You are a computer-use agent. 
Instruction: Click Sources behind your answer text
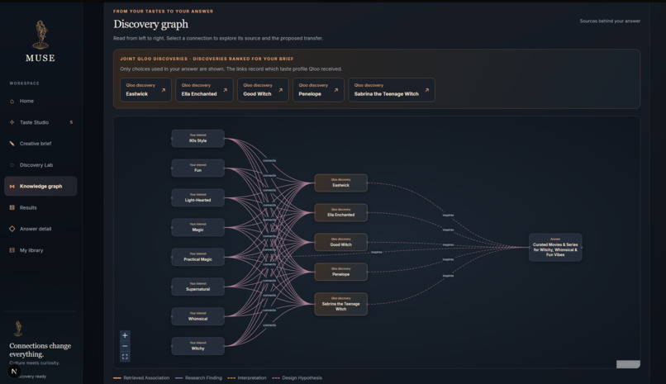coord(610,21)
